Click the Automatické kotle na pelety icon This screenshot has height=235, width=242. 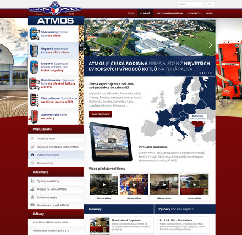click(34, 116)
